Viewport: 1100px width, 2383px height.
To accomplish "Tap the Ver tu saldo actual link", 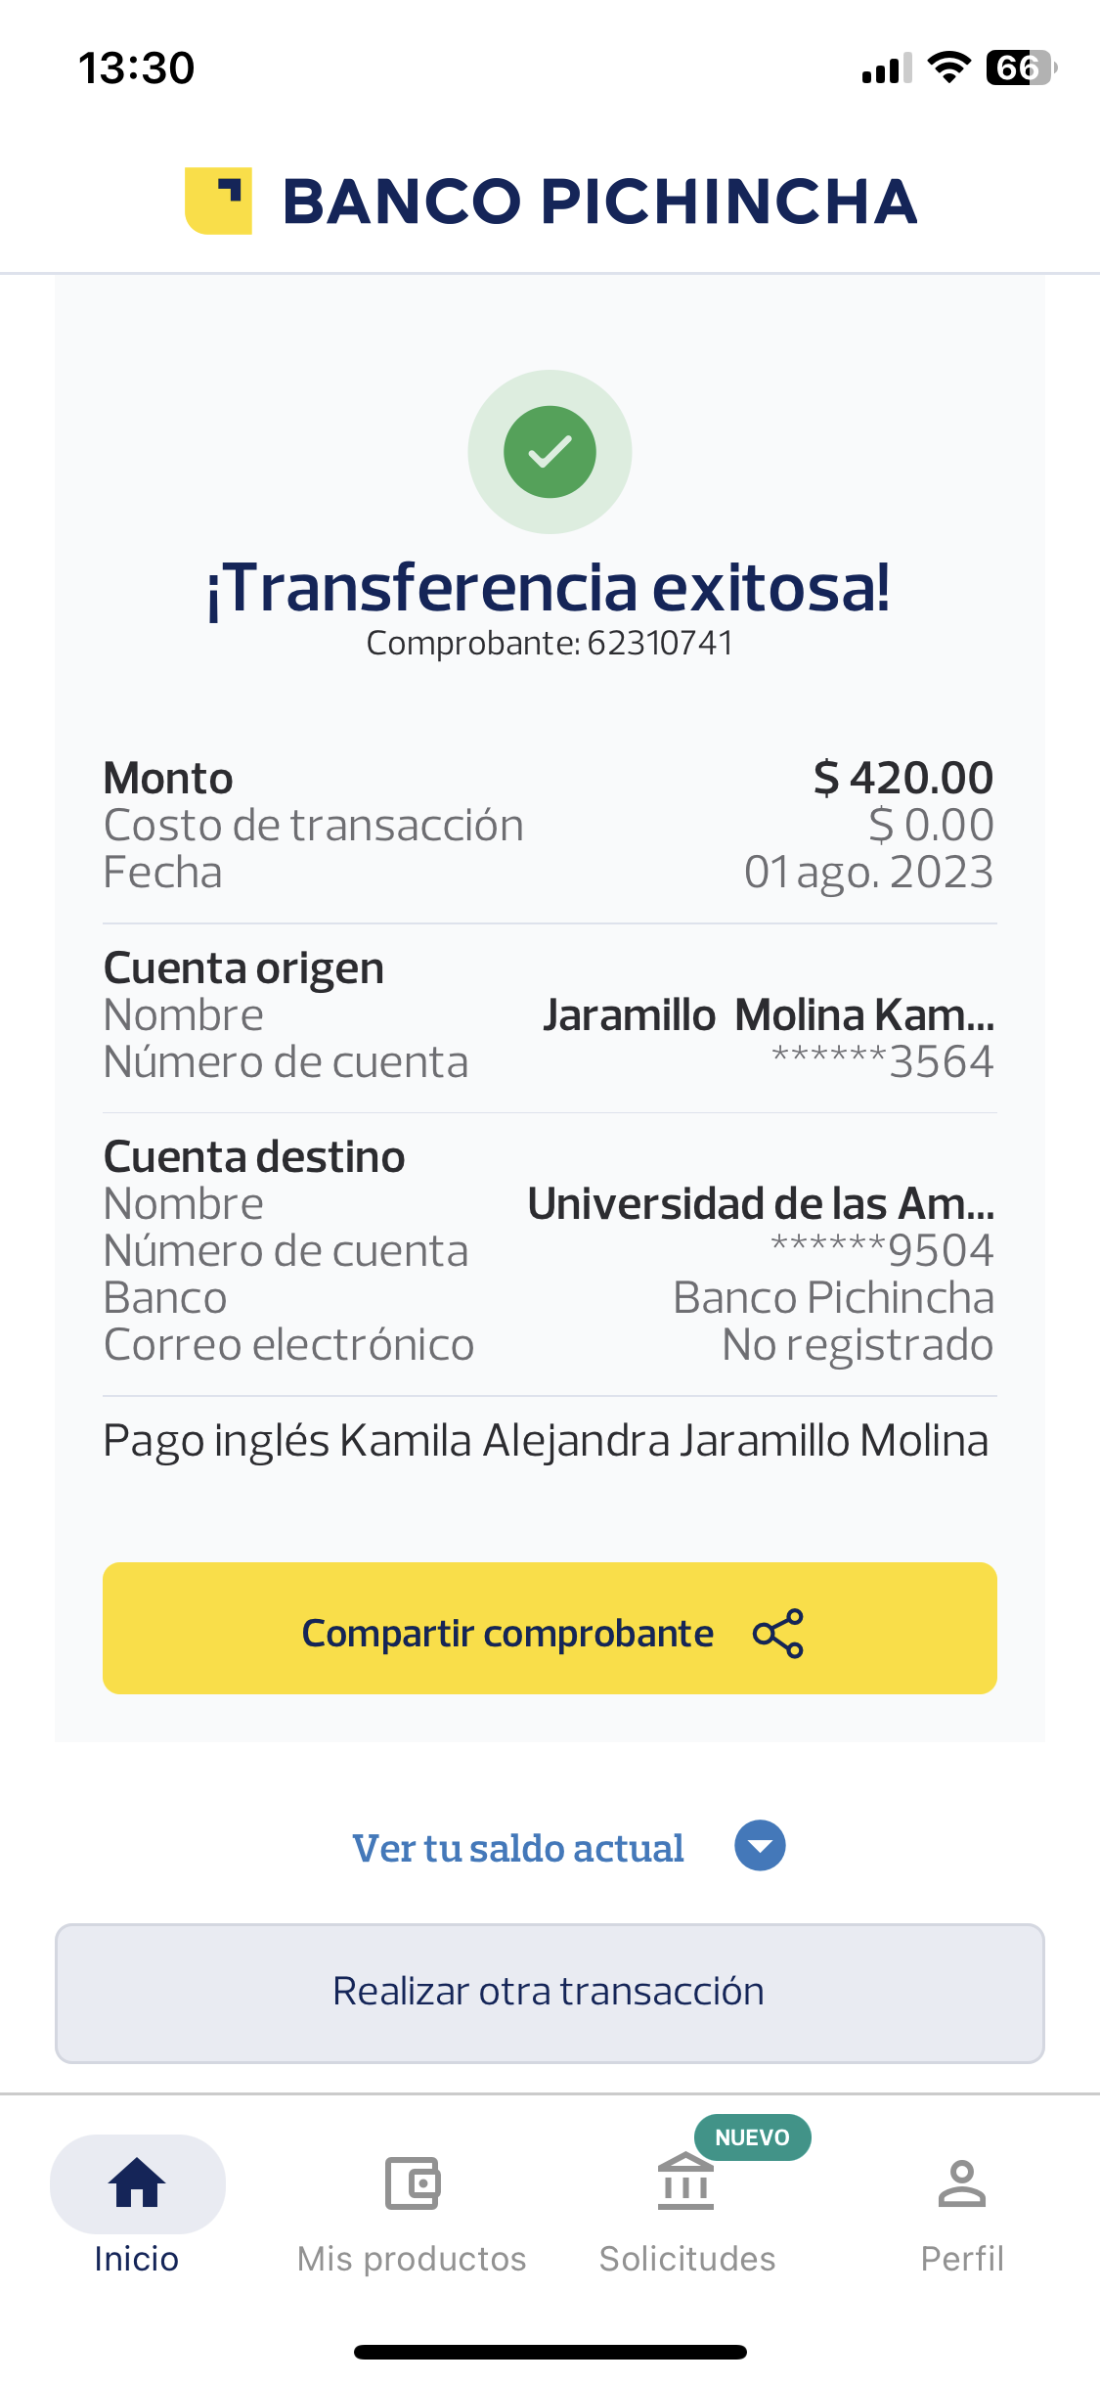I will coord(518,1848).
